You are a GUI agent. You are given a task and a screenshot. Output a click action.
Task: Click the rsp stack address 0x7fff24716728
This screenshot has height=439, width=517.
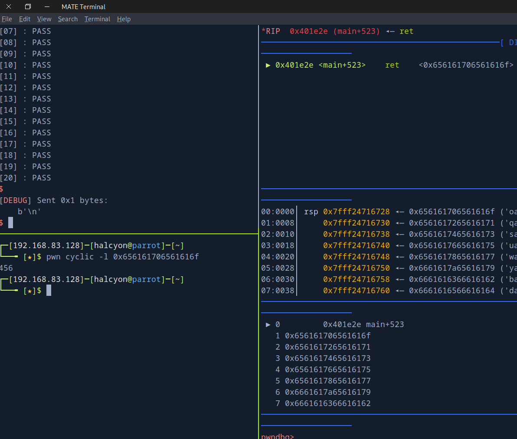[x=356, y=212]
